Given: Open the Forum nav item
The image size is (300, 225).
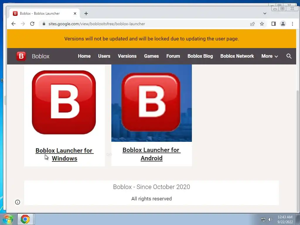Looking at the screenshot, I should [x=173, y=56].
